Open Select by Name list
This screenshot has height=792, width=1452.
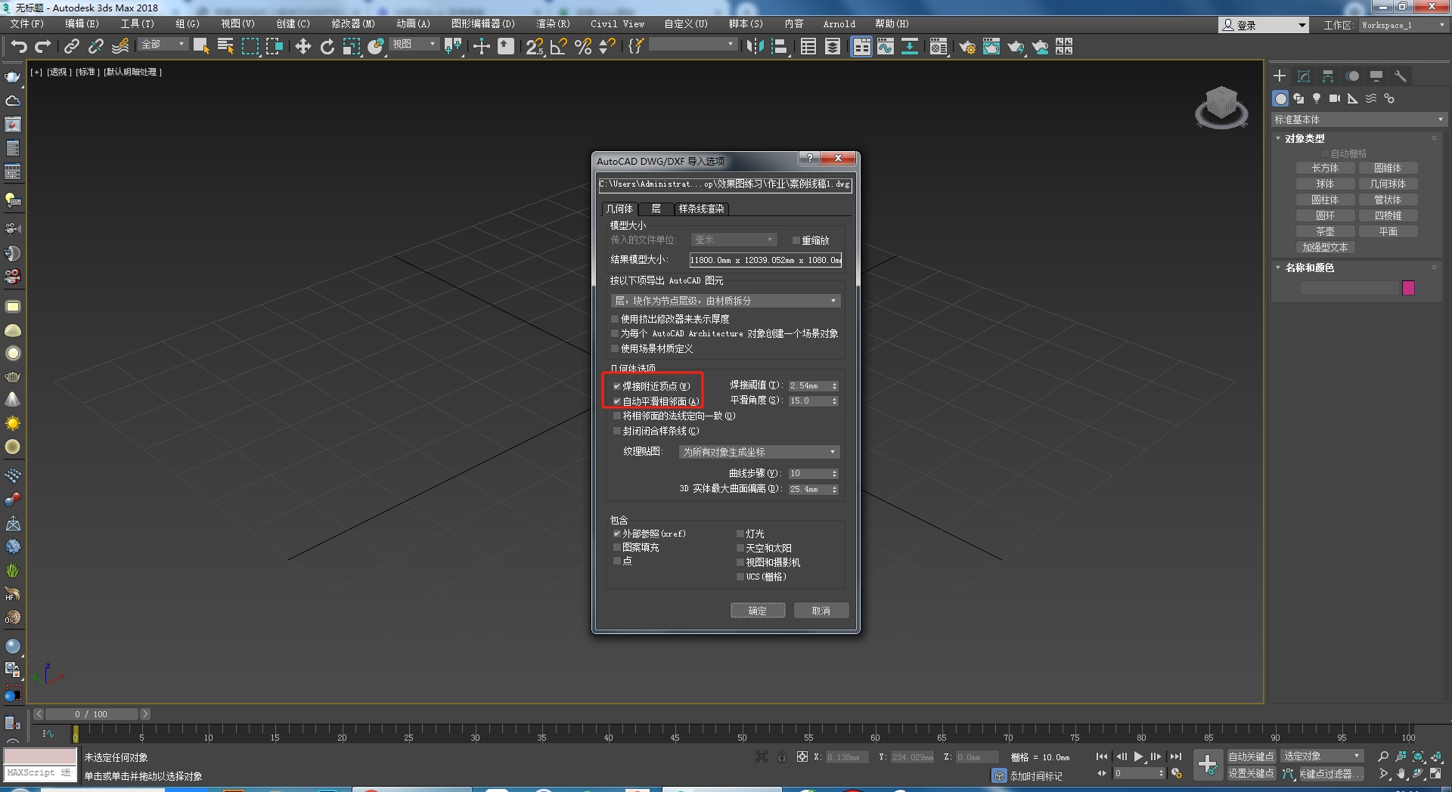(x=225, y=47)
